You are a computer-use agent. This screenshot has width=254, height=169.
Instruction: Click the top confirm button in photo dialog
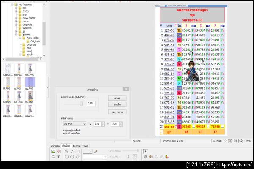[117, 98]
